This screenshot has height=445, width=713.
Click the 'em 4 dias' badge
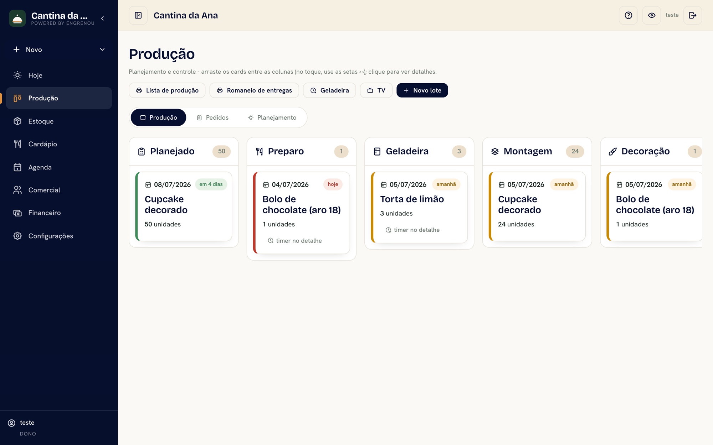(x=211, y=184)
